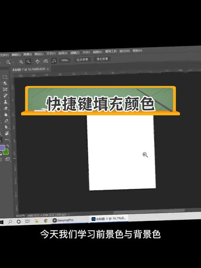Open Windows taskbar search

click(10, 222)
